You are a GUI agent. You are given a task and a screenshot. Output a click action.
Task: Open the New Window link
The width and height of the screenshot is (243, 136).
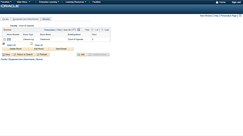pyautogui.click(x=206, y=16)
